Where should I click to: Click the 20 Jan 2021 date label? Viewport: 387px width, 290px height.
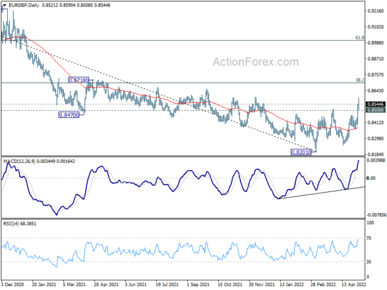pyautogui.click(x=43, y=285)
